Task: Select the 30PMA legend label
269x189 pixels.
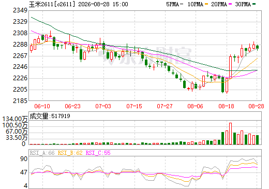Action: pyautogui.click(x=243, y=4)
